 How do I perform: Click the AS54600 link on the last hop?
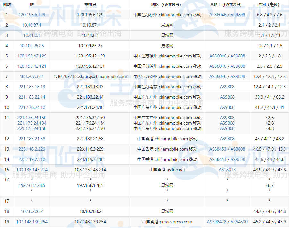[238, 222]
